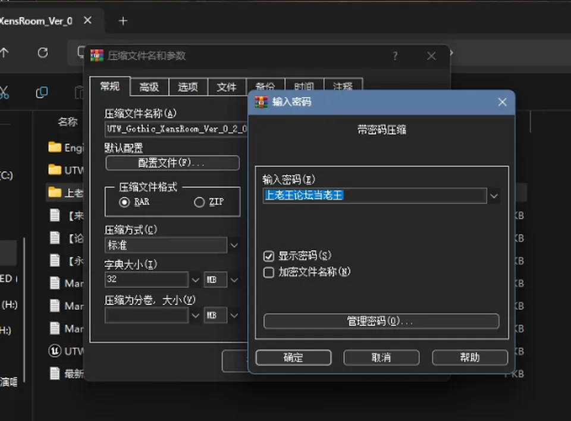The width and height of the screenshot is (571, 421).
Task: Select the RAR archive format radio button
Action: click(x=124, y=202)
